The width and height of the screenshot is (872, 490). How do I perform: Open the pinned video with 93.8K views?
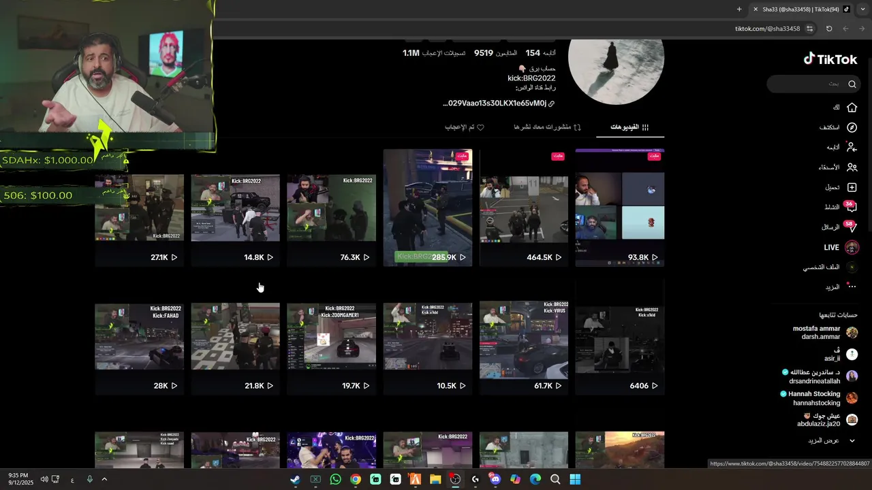[620, 208]
